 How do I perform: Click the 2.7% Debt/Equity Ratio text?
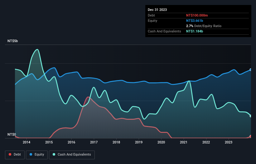204,26
